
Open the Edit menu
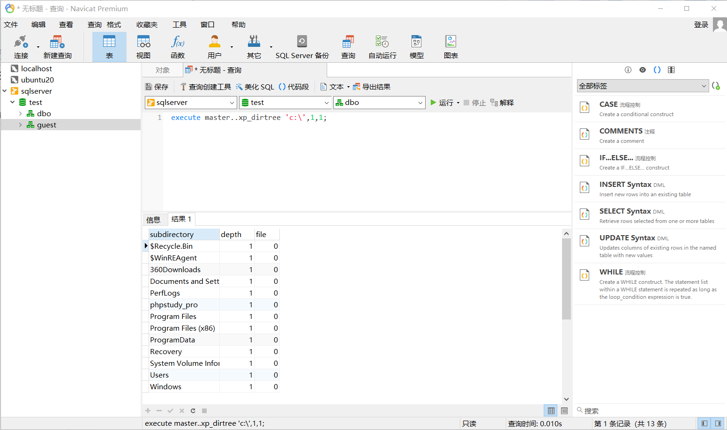[x=38, y=25]
